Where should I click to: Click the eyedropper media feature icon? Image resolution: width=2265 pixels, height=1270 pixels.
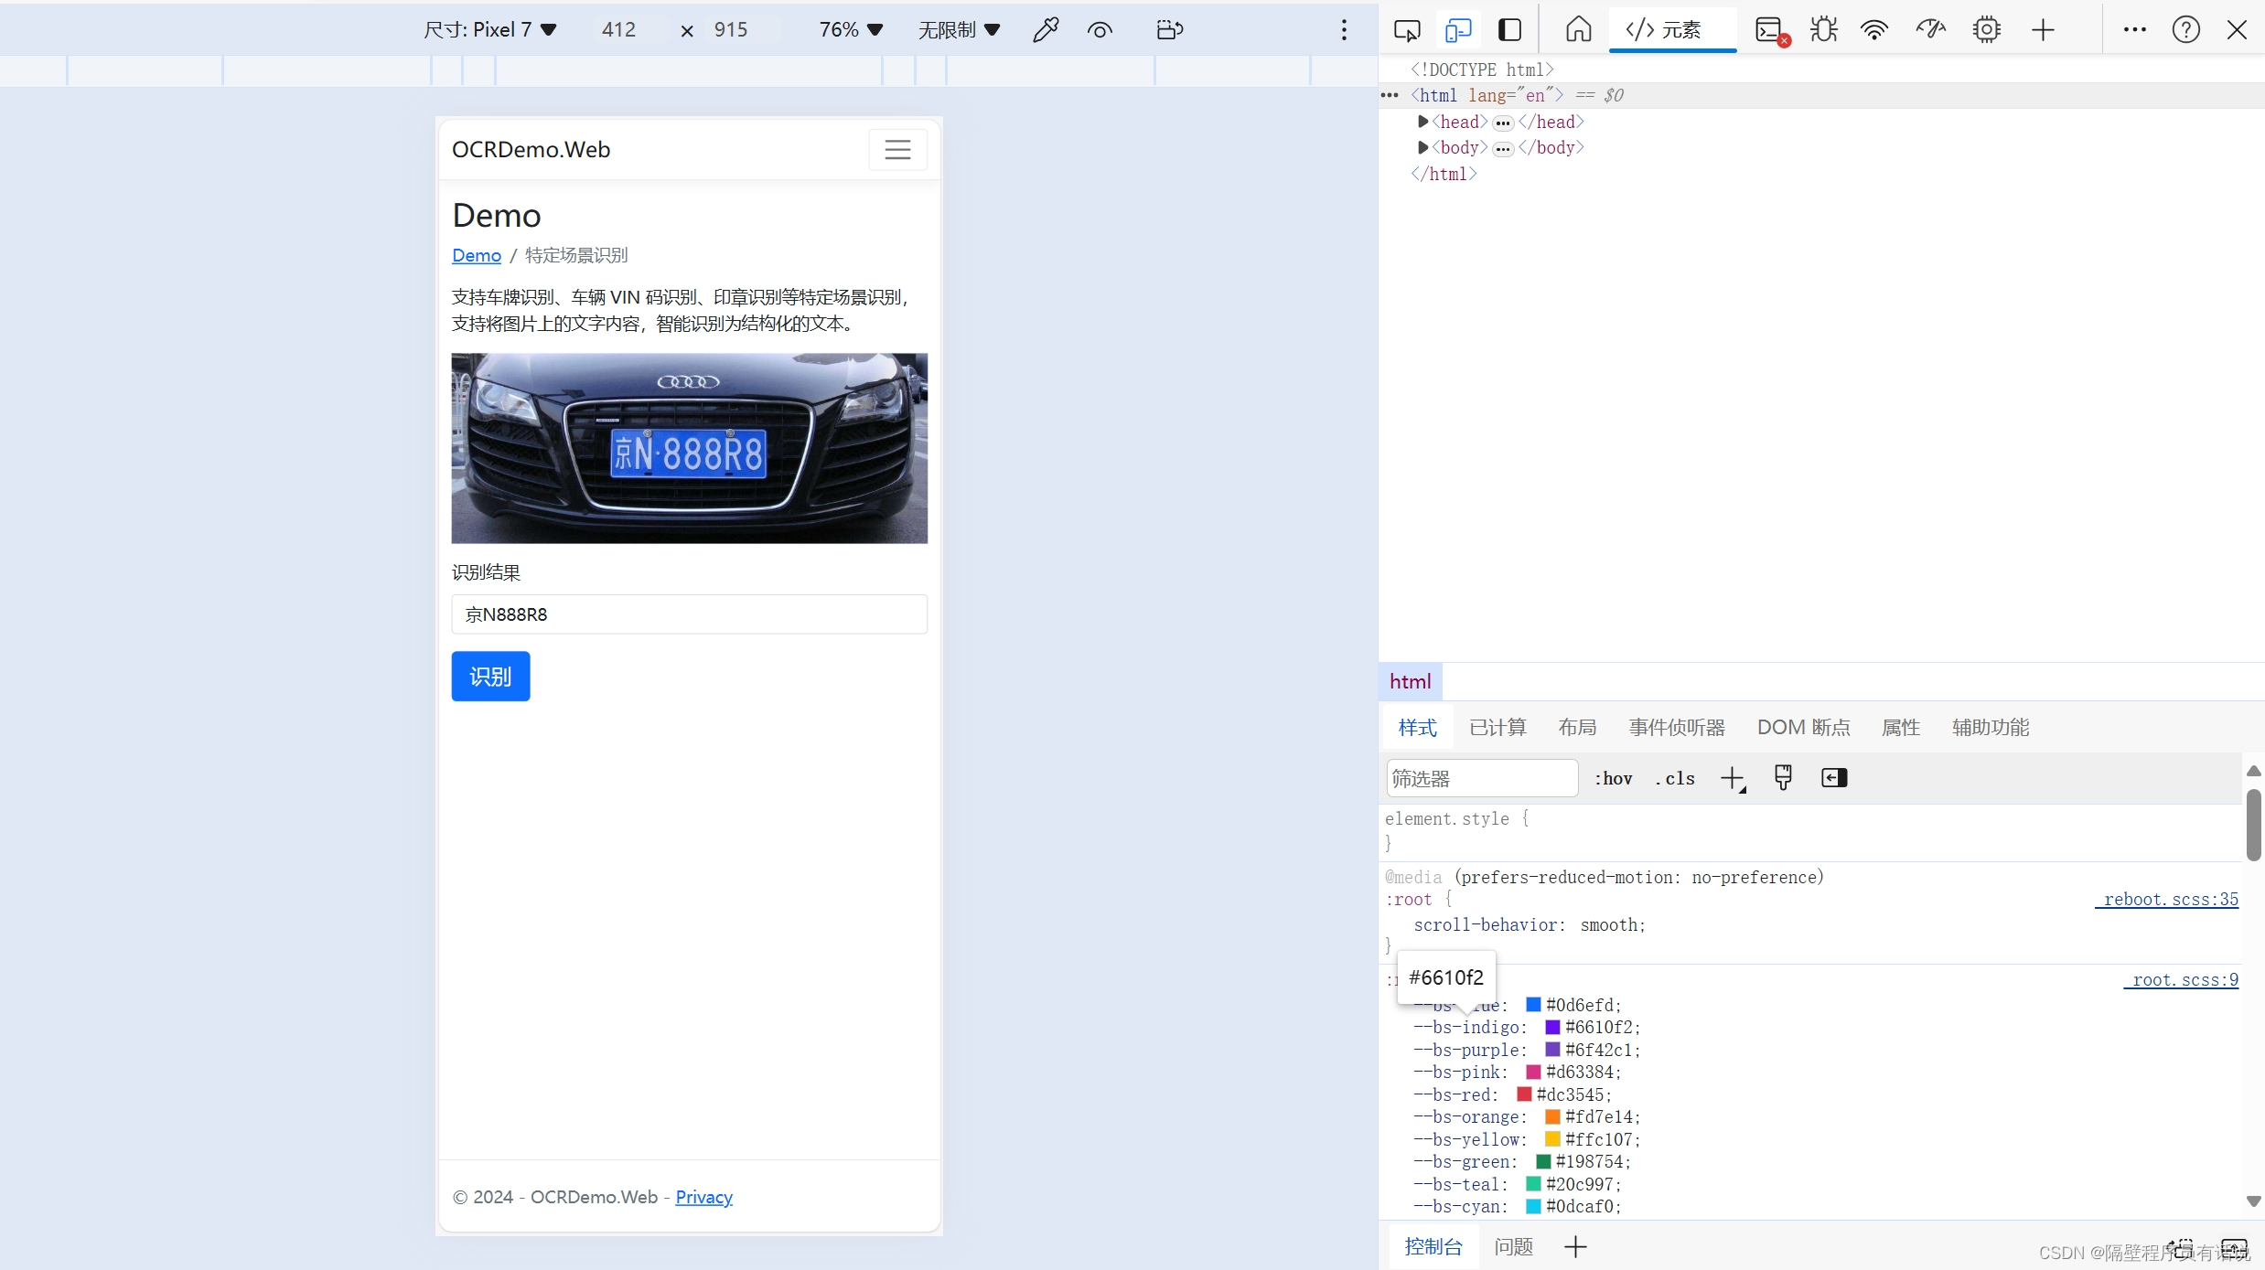(1045, 30)
